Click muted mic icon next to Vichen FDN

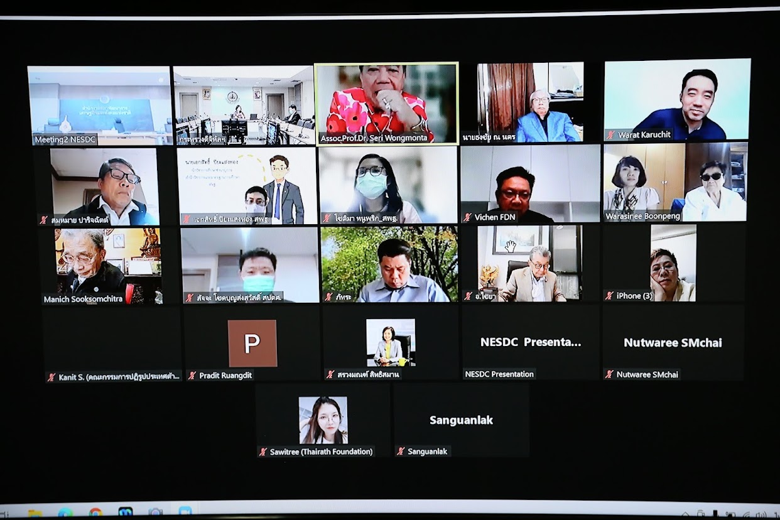pos(467,217)
